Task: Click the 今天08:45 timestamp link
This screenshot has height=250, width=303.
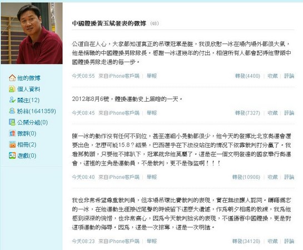Action: tap(83, 113)
